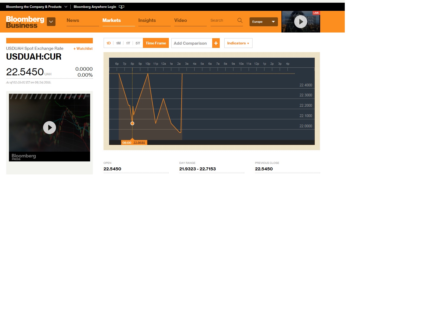
Task: Click the 0.00% change value
Action: (x=85, y=75)
